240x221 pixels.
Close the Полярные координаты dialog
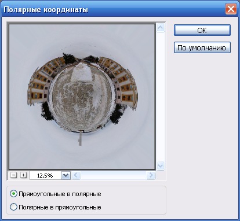[231, 9]
